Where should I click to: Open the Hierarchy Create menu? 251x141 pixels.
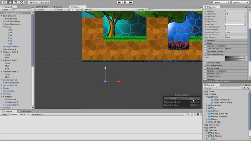tap(5, 10)
